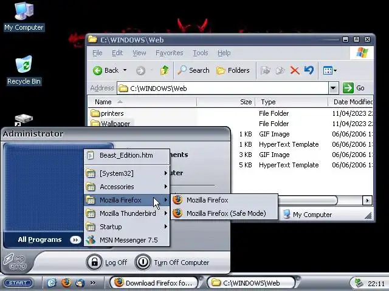This screenshot has height=291, width=389.
Task: Launch Mozilla Firefox from submenu
Action: [224, 200]
